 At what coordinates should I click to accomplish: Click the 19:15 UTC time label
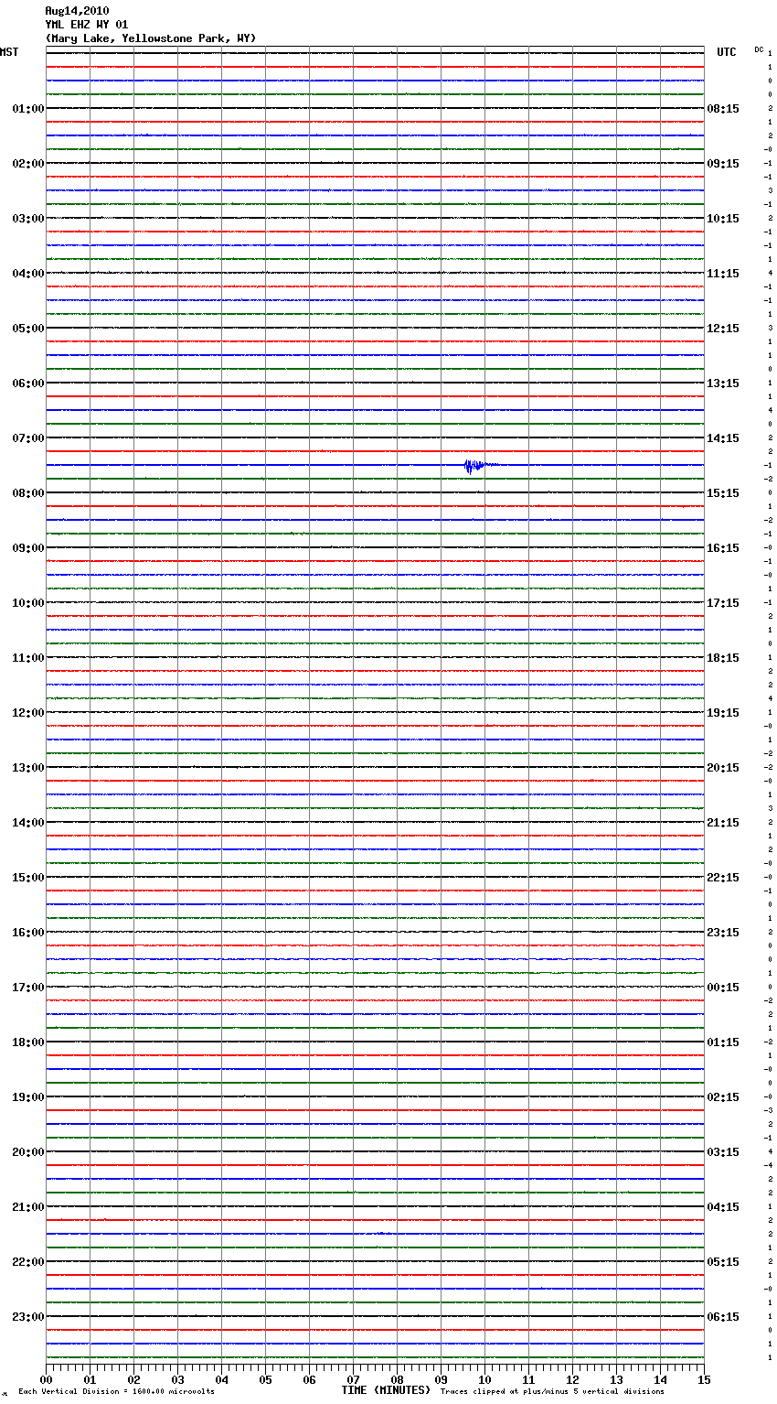click(x=723, y=713)
